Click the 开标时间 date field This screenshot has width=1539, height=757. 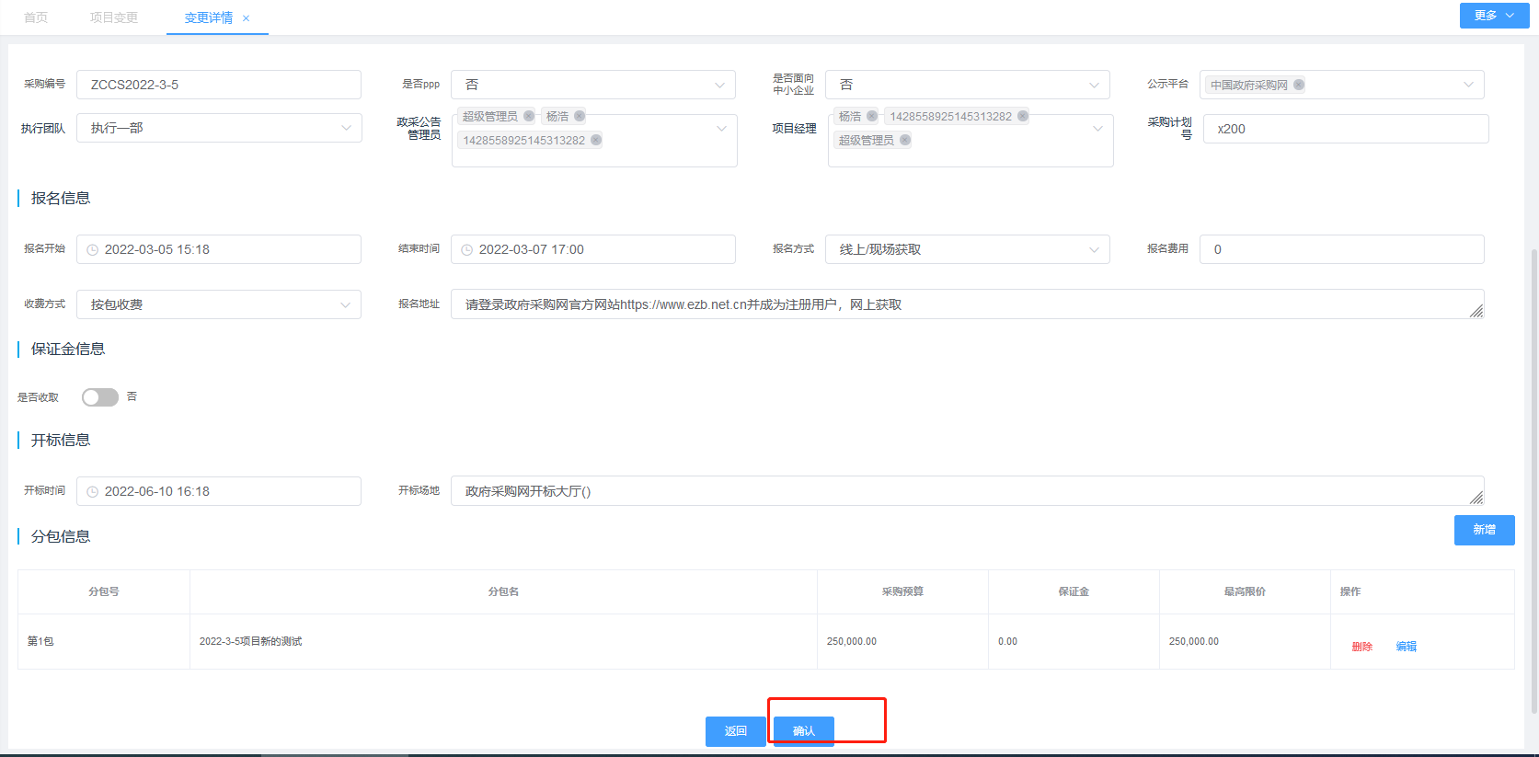click(x=219, y=491)
